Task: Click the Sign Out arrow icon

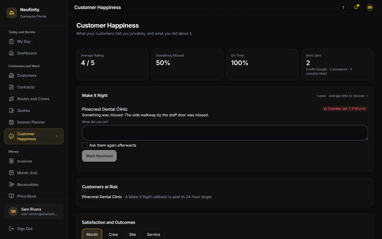Action: click(11, 229)
